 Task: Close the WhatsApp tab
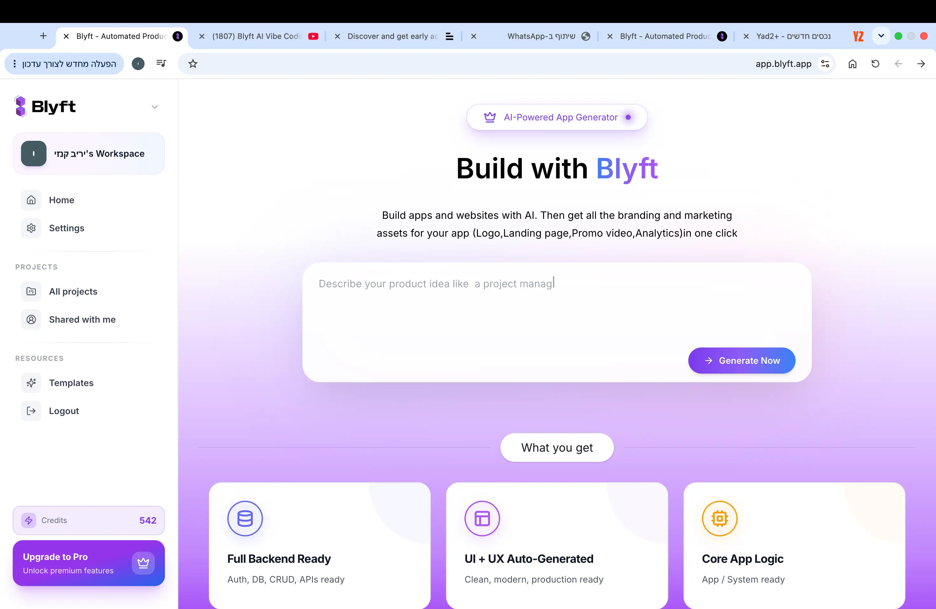474,36
